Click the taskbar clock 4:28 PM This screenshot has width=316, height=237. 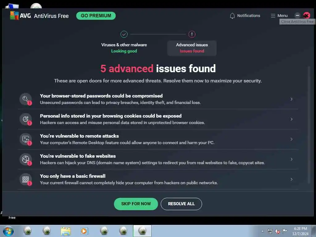coord(300,229)
